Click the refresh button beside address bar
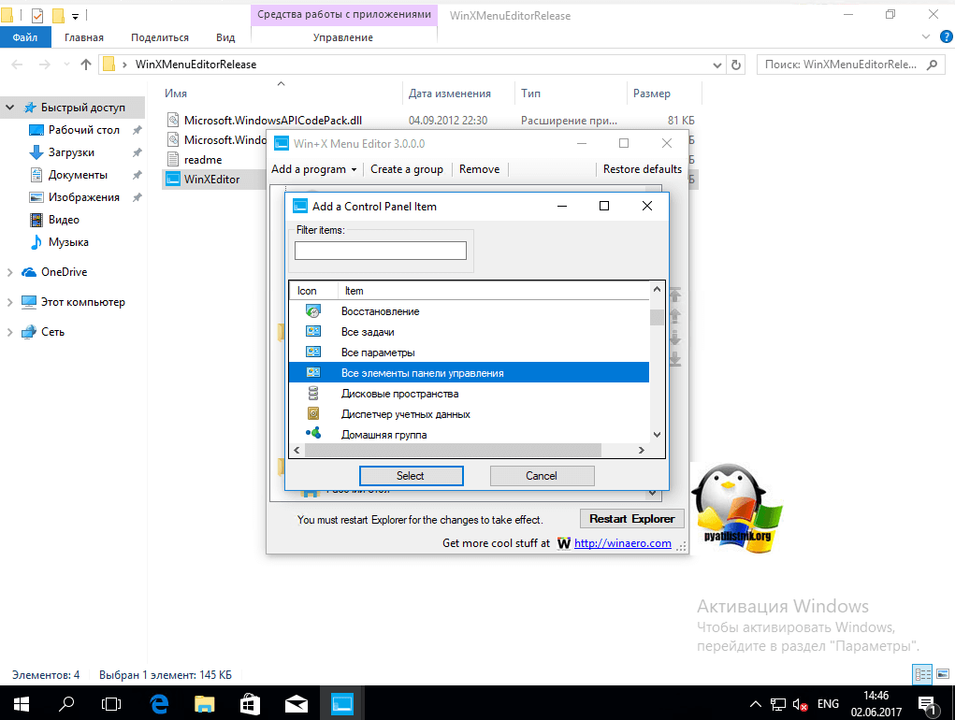 pyautogui.click(x=736, y=65)
